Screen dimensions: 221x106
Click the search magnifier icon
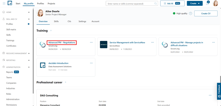click(x=156, y=4)
